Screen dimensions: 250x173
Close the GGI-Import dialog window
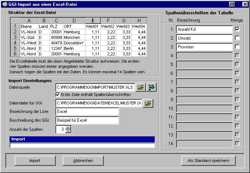click(x=245, y=4)
